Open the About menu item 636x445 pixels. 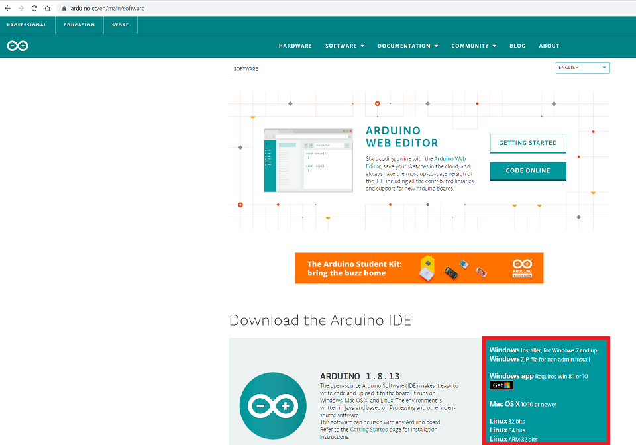[x=549, y=46]
